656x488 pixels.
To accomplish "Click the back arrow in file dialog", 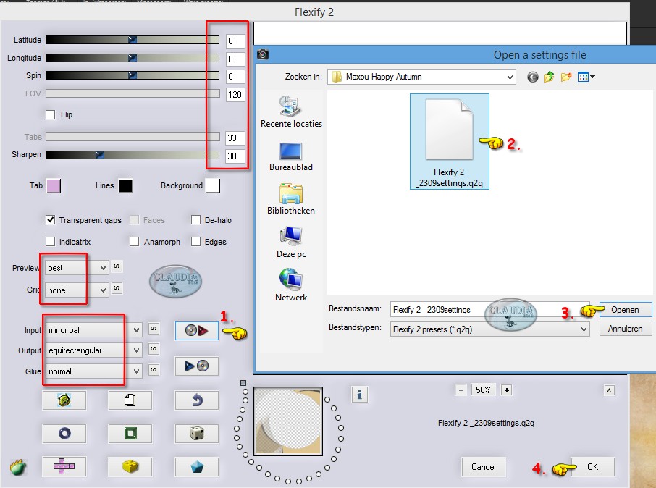I will pos(533,77).
